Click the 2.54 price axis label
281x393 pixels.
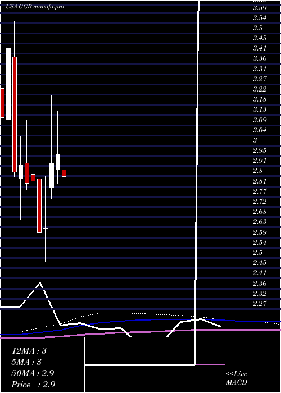pyautogui.click(x=260, y=243)
